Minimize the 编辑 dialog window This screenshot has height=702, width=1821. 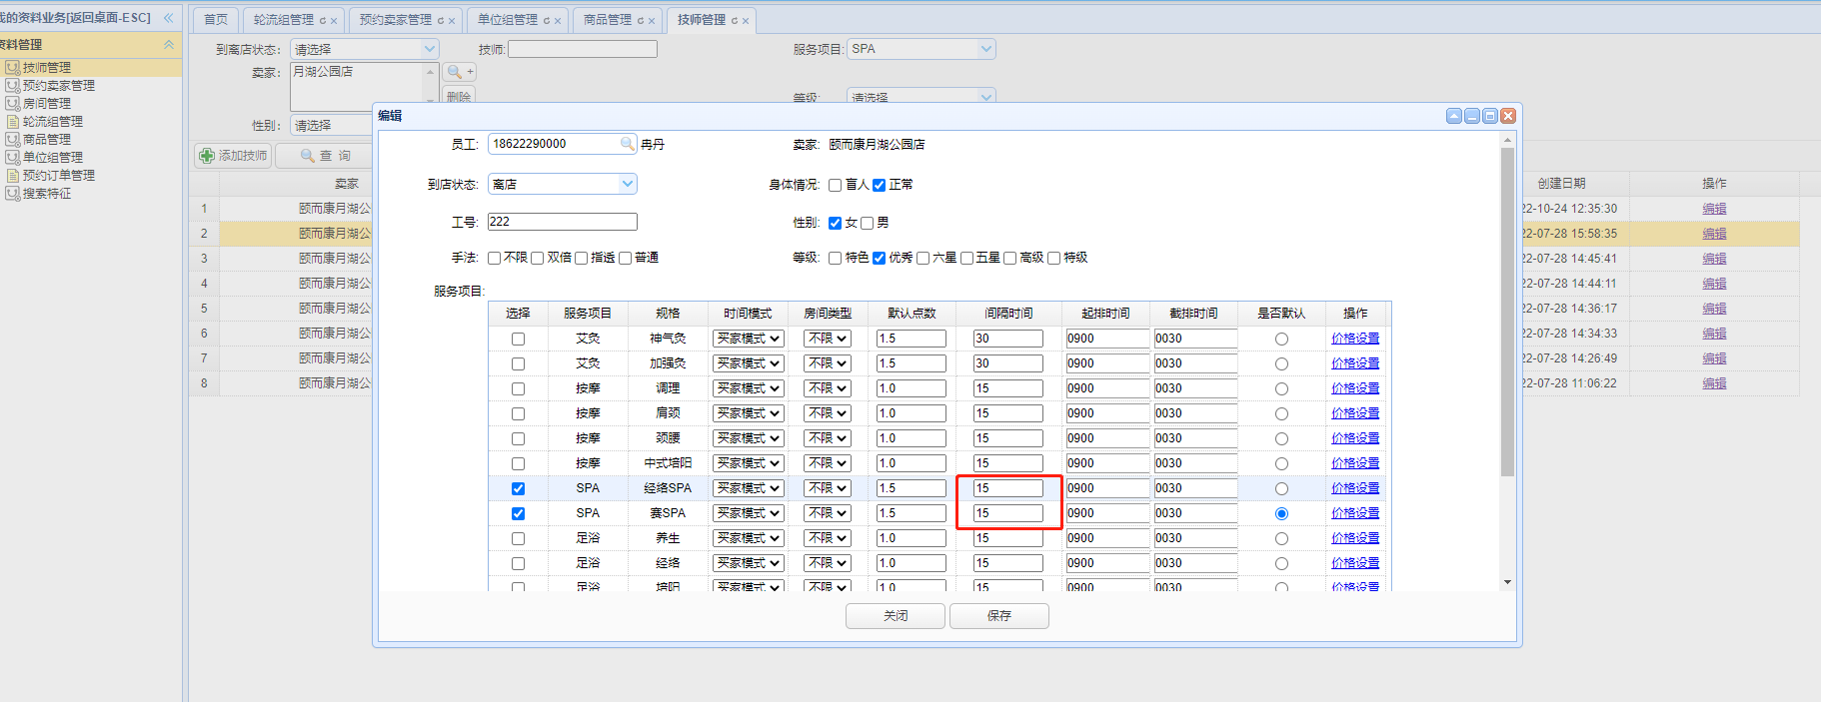pos(1472,116)
